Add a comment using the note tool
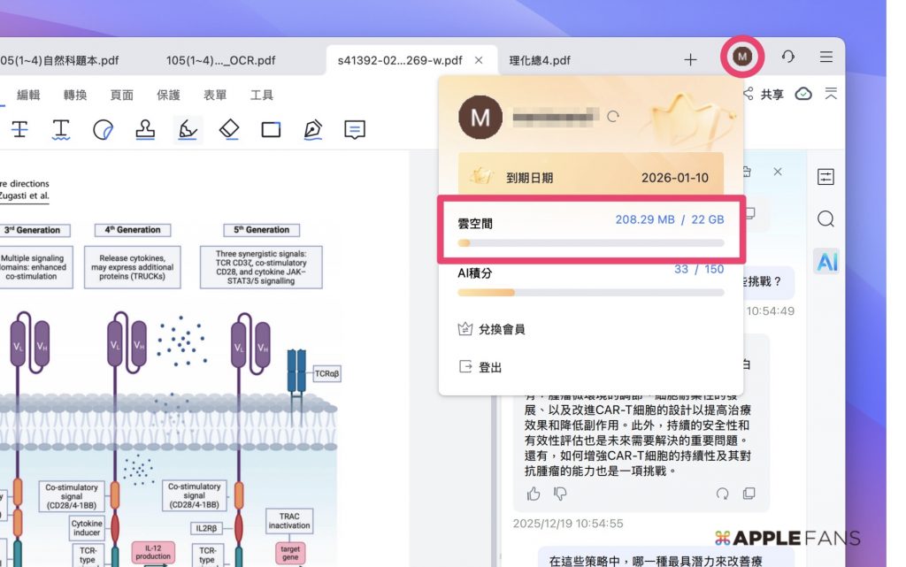 [x=354, y=130]
